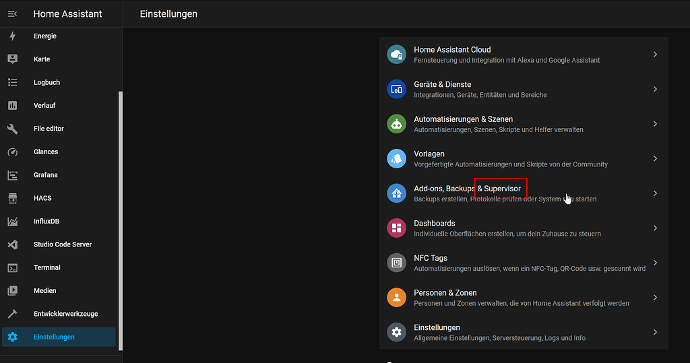Image resolution: width=690 pixels, height=363 pixels.
Task: Open Automatisierungen & Szenen chevron arrow
Action: (655, 124)
